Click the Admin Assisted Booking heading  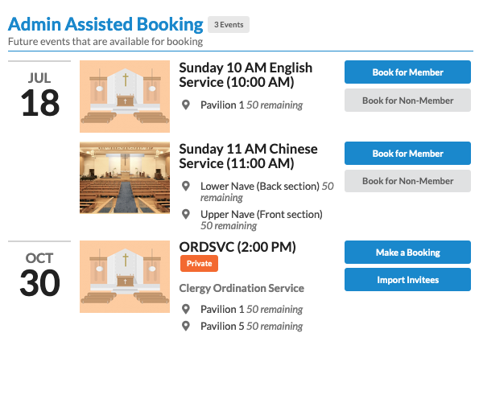point(105,24)
